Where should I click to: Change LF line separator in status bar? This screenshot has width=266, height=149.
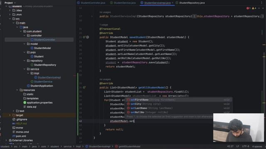coord(238,146)
